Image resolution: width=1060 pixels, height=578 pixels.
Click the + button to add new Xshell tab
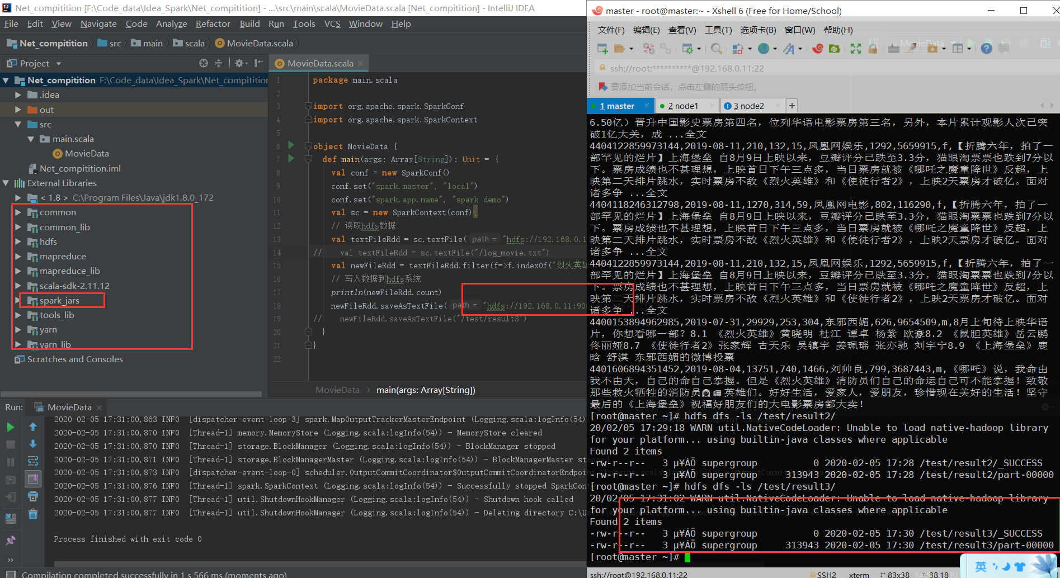(791, 105)
